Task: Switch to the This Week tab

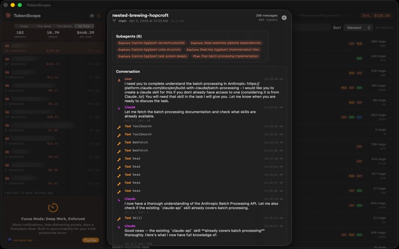Action: coord(44,26)
